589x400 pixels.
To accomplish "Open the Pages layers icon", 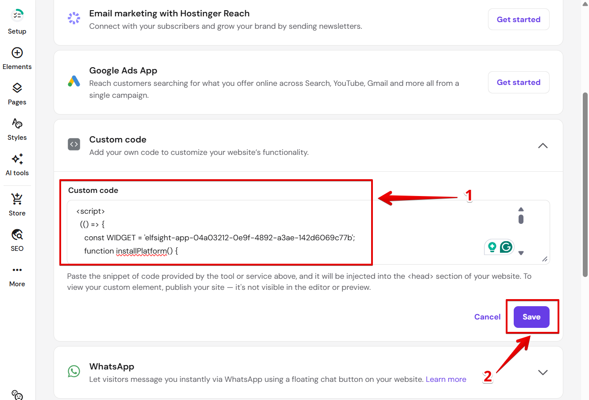I will (x=17, y=88).
